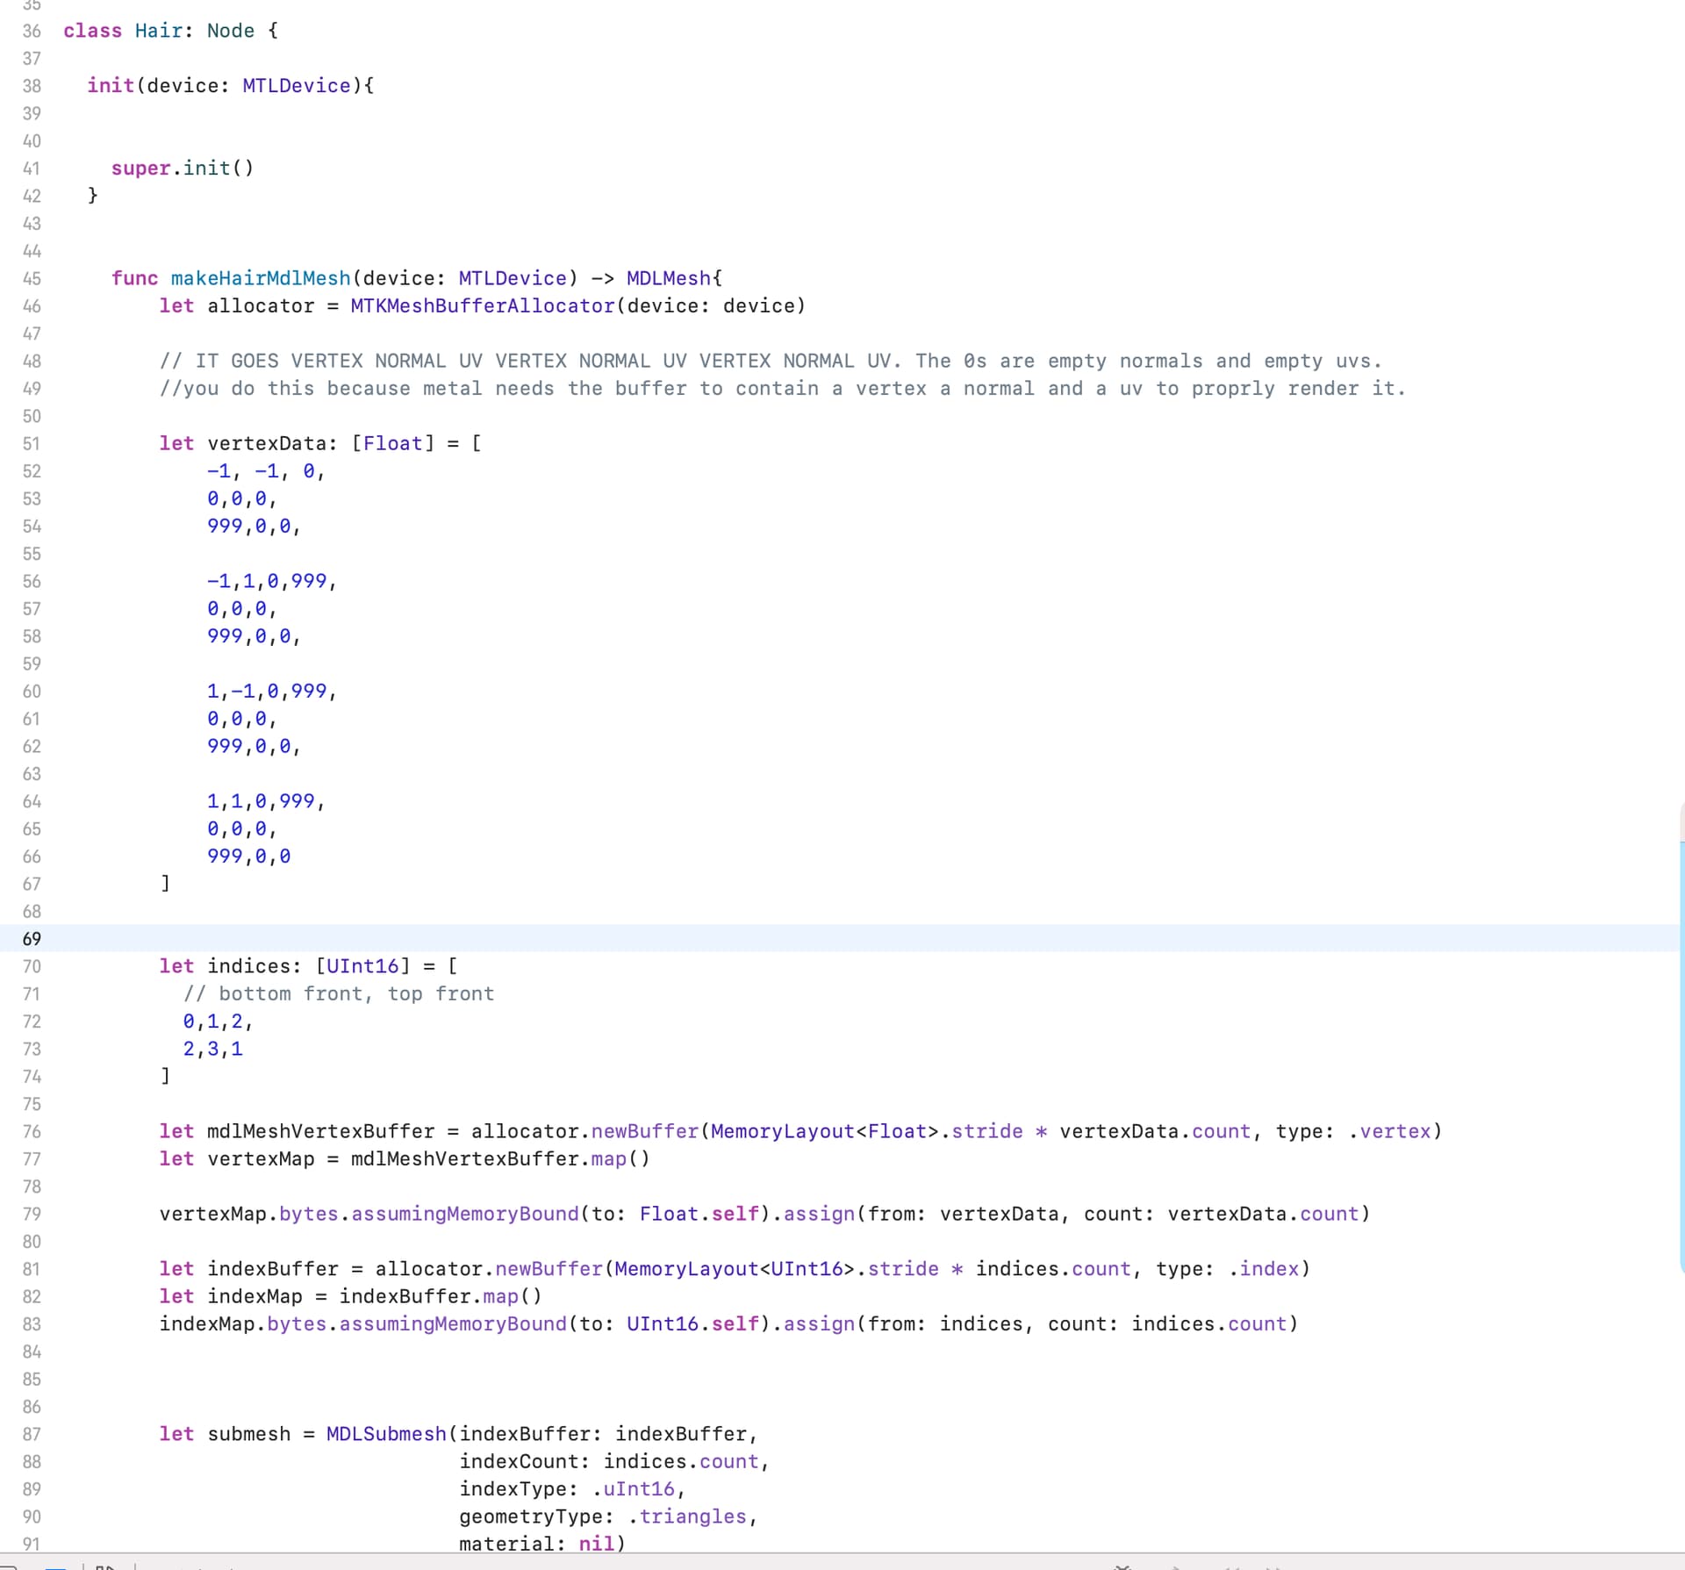Click the MDLSubmesh initializer name
Image resolution: width=1685 pixels, height=1570 pixels.
pyautogui.click(x=386, y=1434)
